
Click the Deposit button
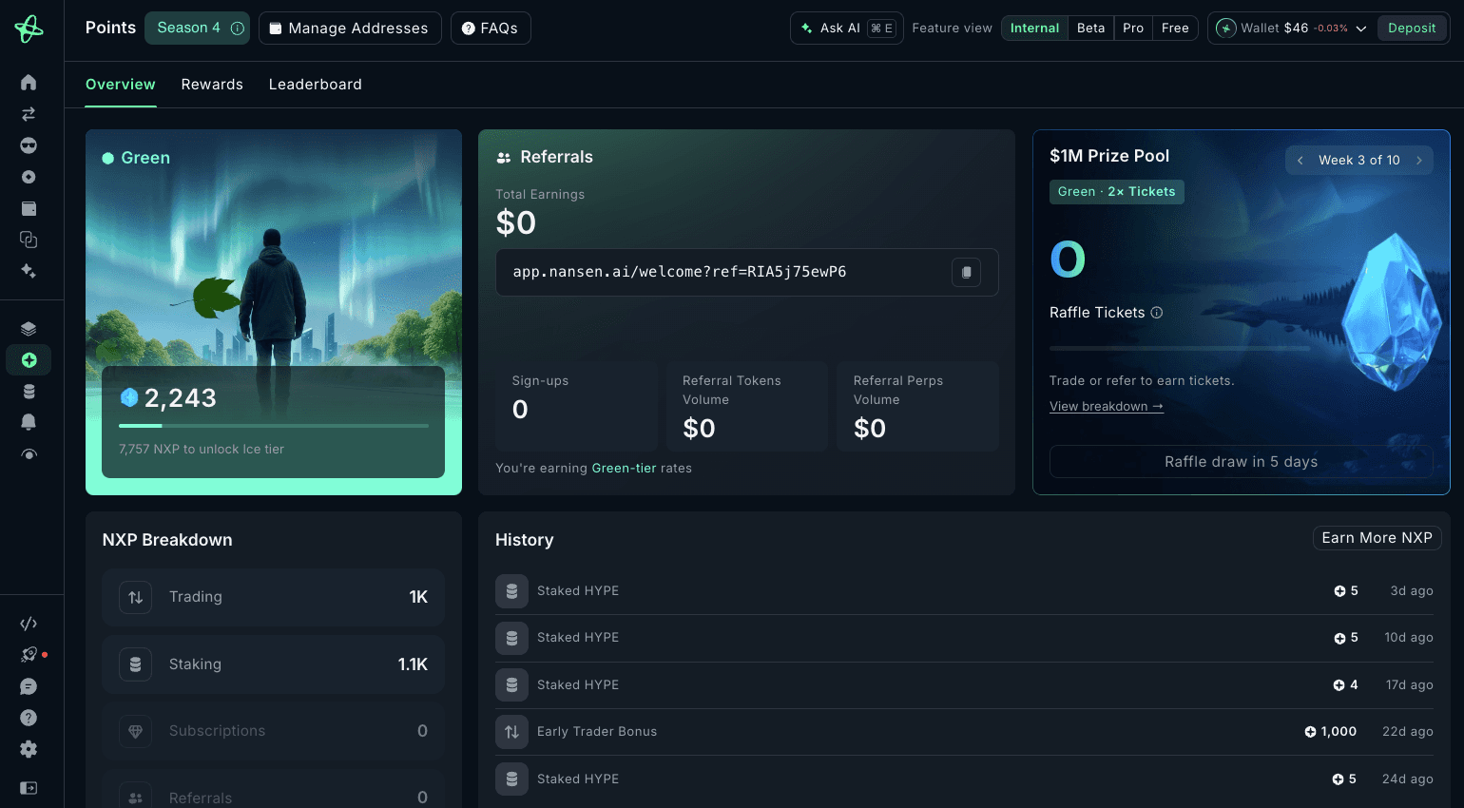click(x=1412, y=29)
